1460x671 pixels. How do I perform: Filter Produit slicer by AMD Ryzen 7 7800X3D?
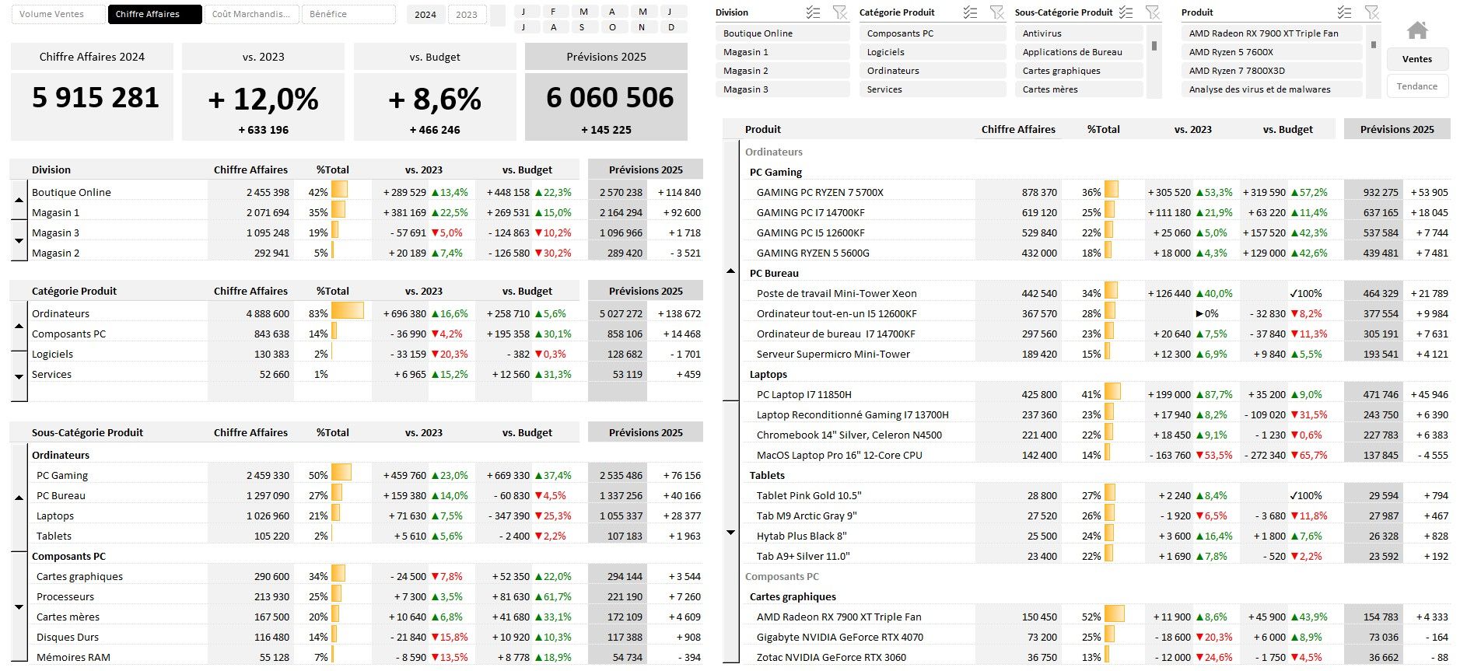tap(1272, 71)
